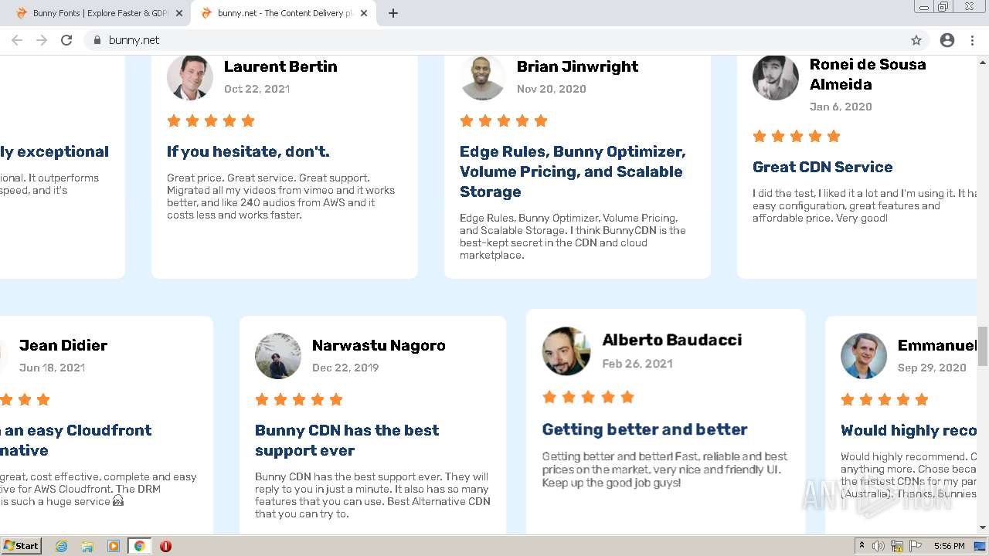Open the Chrome profile avatar

pyautogui.click(x=947, y=40)
